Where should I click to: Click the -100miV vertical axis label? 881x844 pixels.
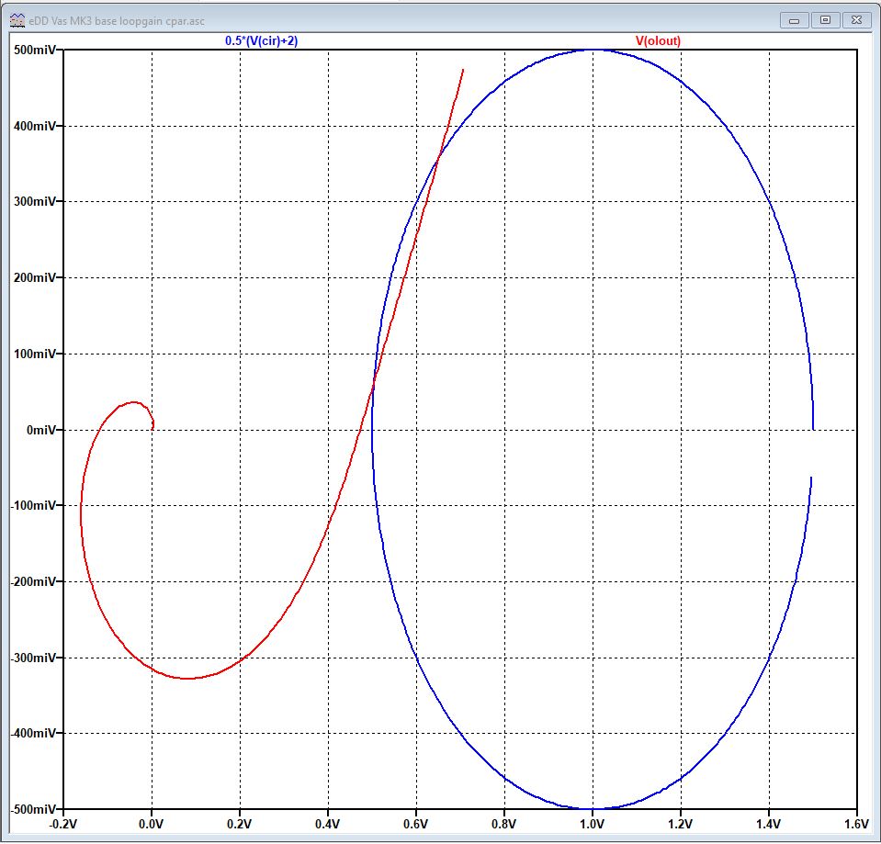34,506
